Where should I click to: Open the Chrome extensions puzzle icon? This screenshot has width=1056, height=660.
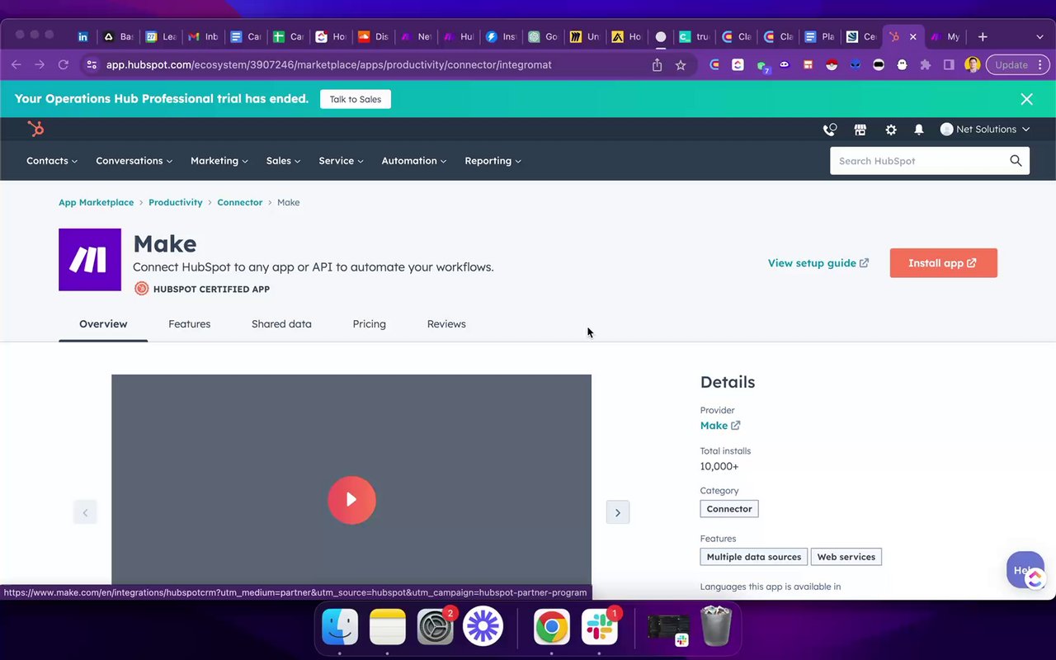pos(926,64)
